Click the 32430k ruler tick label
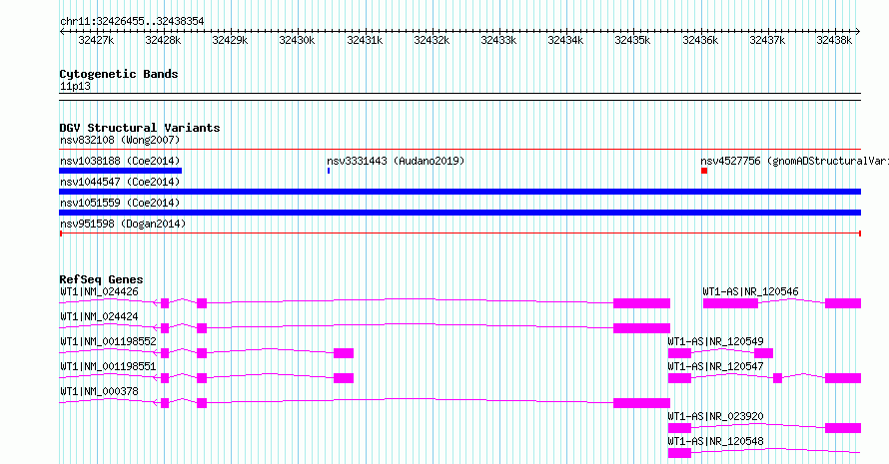The width and height of the screenshot is (889, 464). [x=297, y=40]
